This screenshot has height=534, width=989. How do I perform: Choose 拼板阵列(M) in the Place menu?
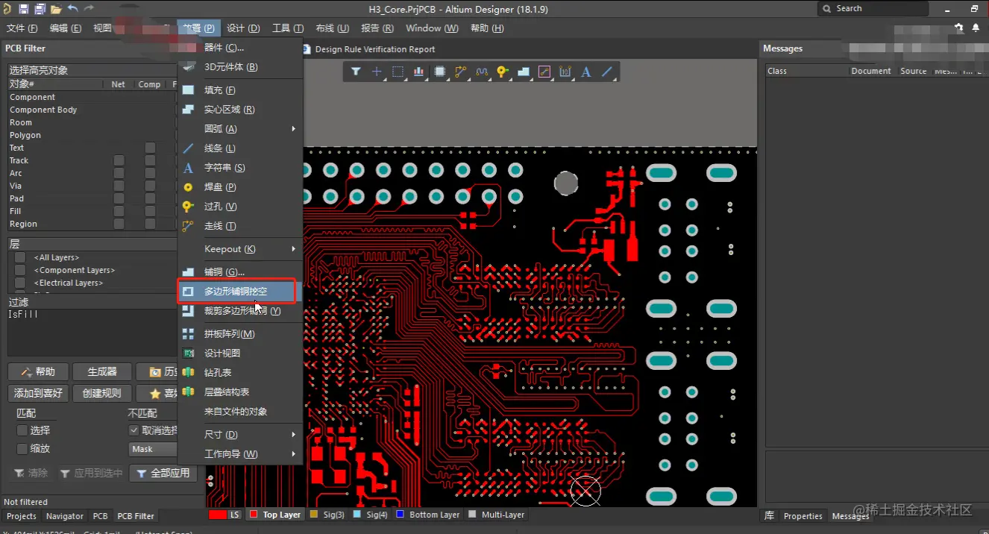[x=240, y=334]
